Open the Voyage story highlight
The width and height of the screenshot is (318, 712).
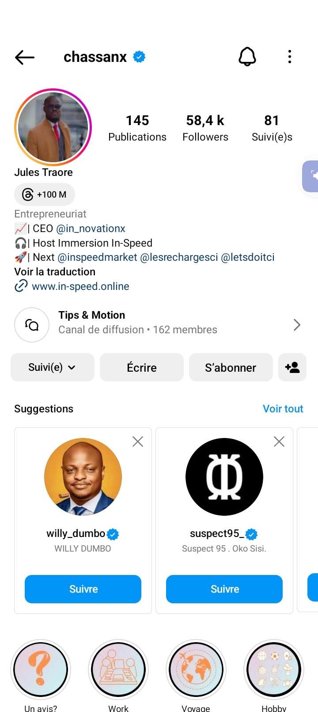pyautogui.click(x=196, y=670)
